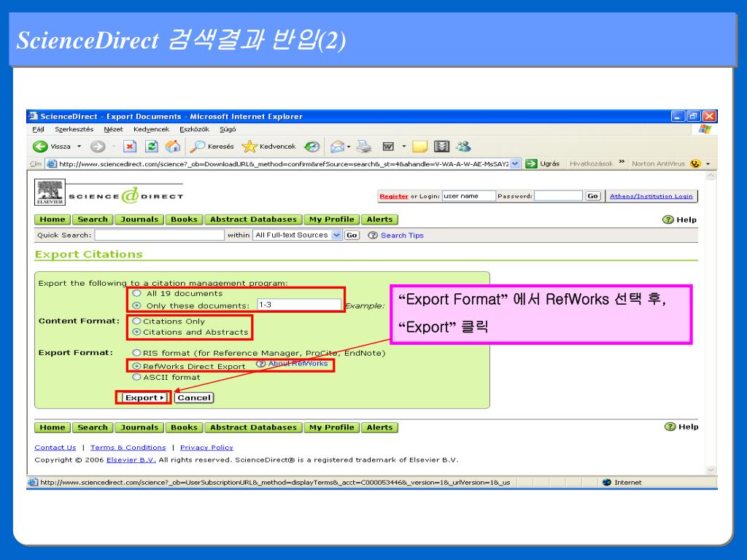The image size is (747, 560).
Task: Click the yellow Discuss note icon
Action: [x=419, y=146]
